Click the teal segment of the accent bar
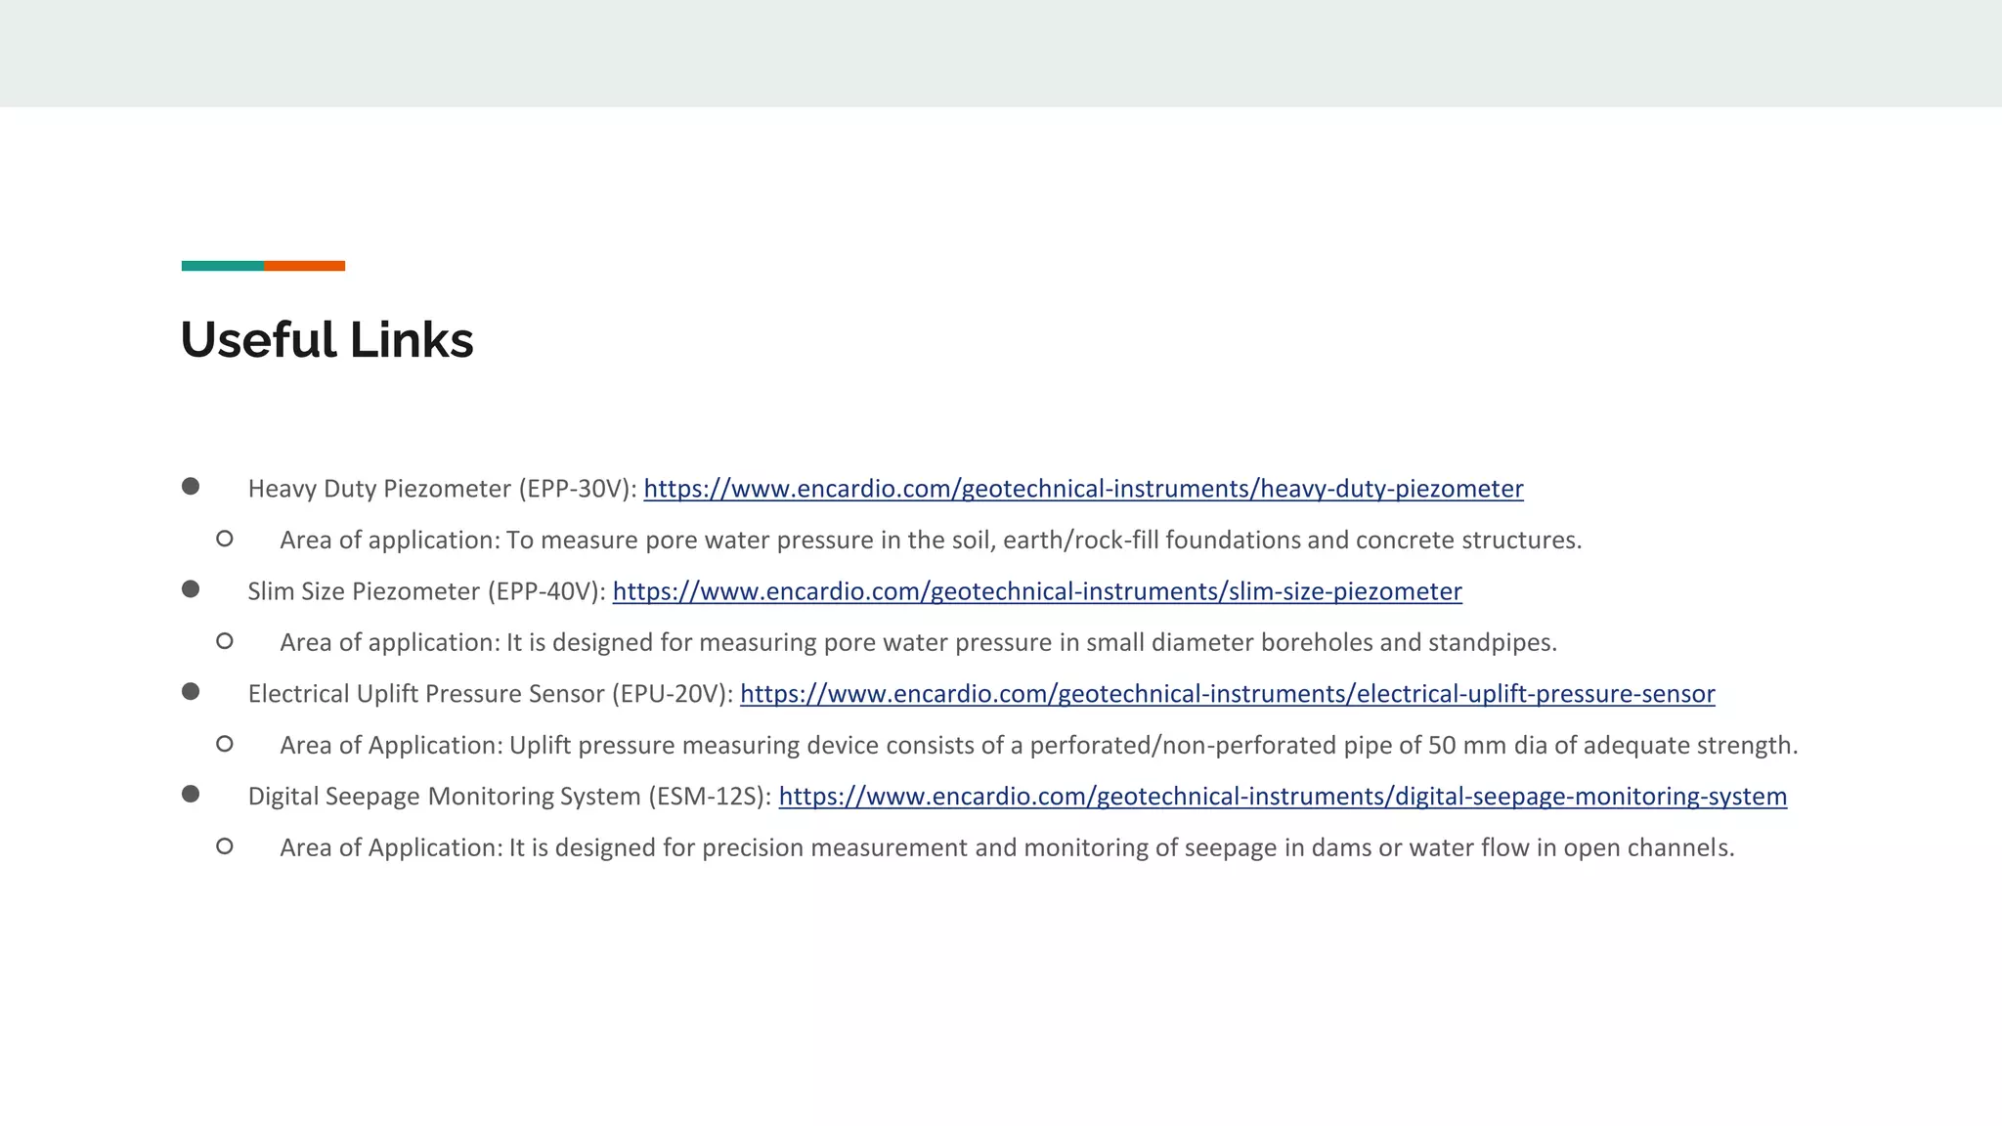 click(222, 266)
